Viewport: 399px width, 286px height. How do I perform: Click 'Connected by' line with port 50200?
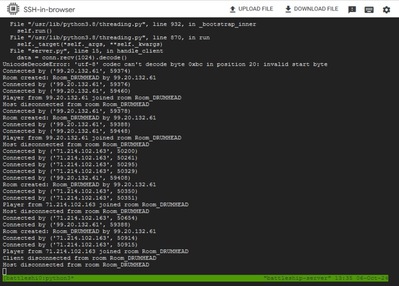[70, 151]
